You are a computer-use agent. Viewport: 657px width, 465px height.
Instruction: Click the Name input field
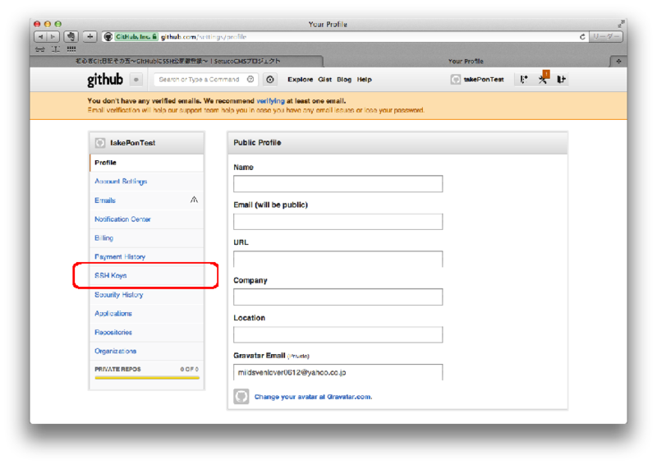[338, 184]
